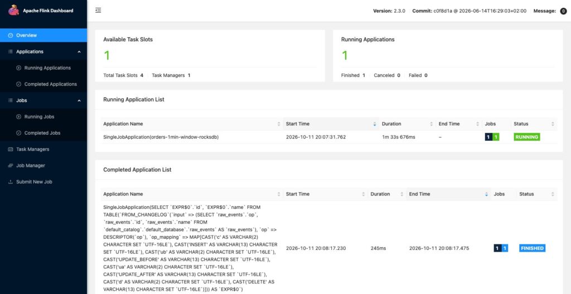Open Completed Jobs page
The height and width of the screenshot is (294, 571).
(x=43, y=133)
